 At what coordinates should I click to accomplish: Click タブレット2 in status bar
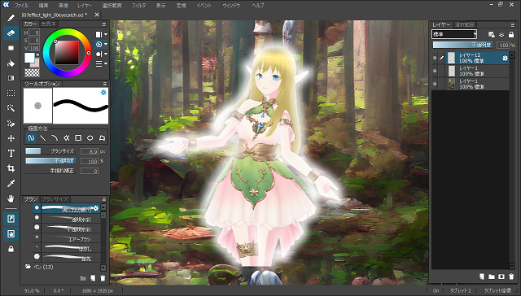[460, 290]
